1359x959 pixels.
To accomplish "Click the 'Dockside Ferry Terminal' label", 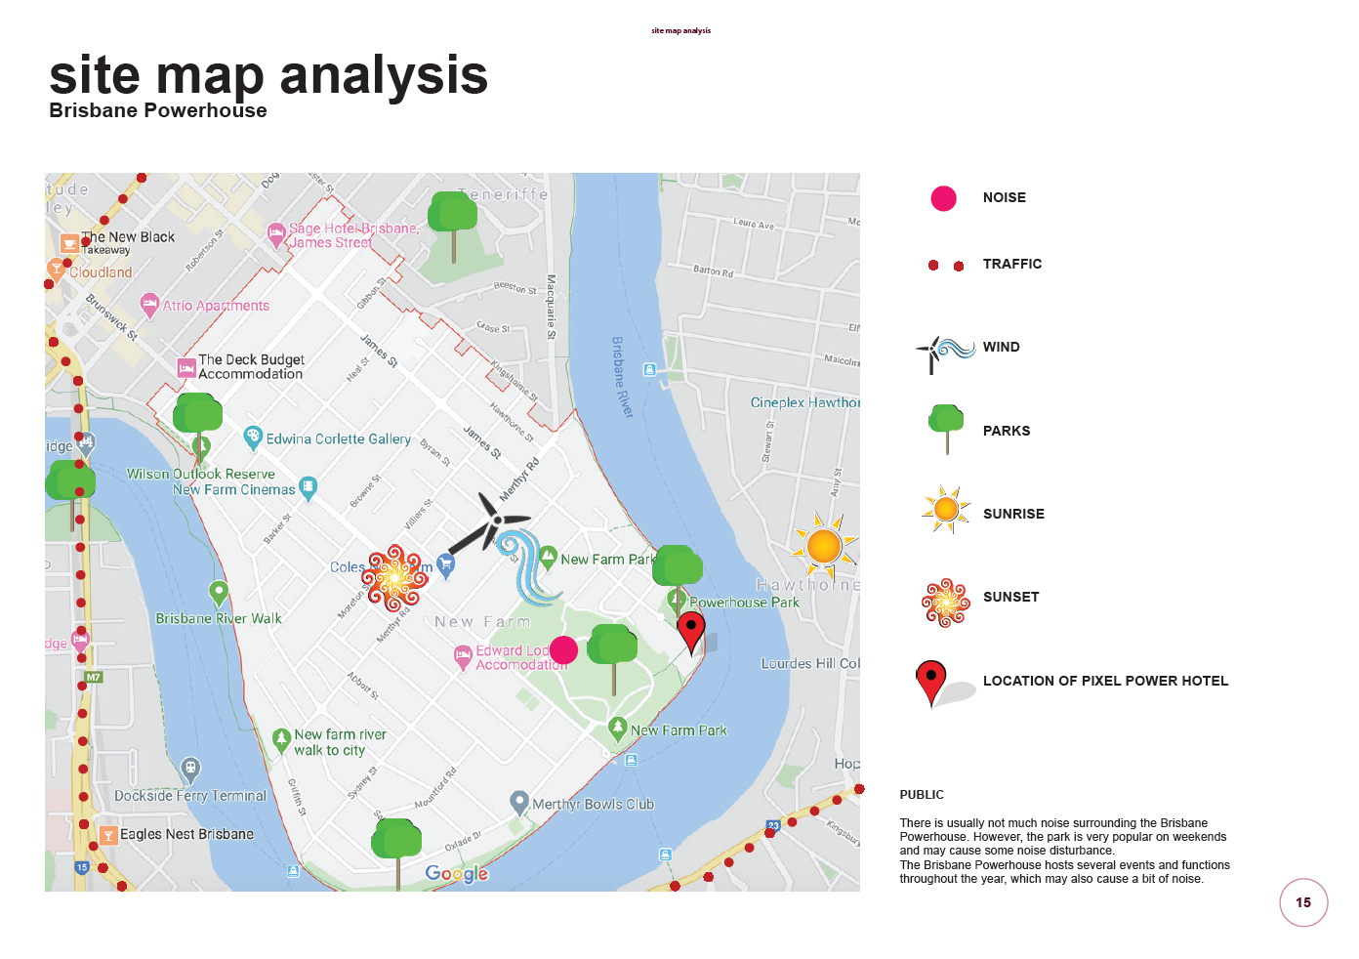I will click(x=190, y=796).
